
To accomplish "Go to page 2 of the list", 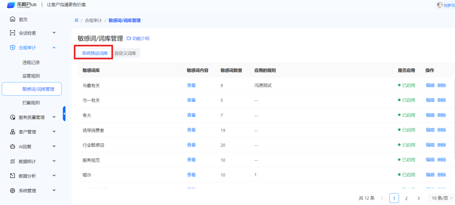I will click(406, 198).
